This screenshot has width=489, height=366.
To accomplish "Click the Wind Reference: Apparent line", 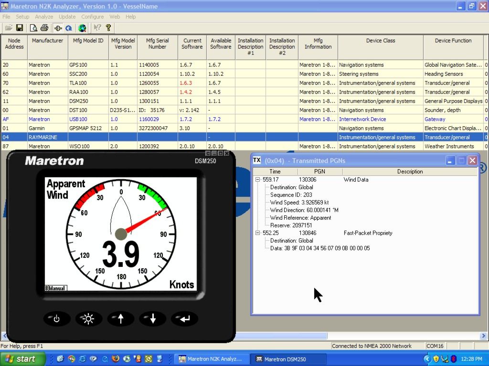I will (301, 218).
